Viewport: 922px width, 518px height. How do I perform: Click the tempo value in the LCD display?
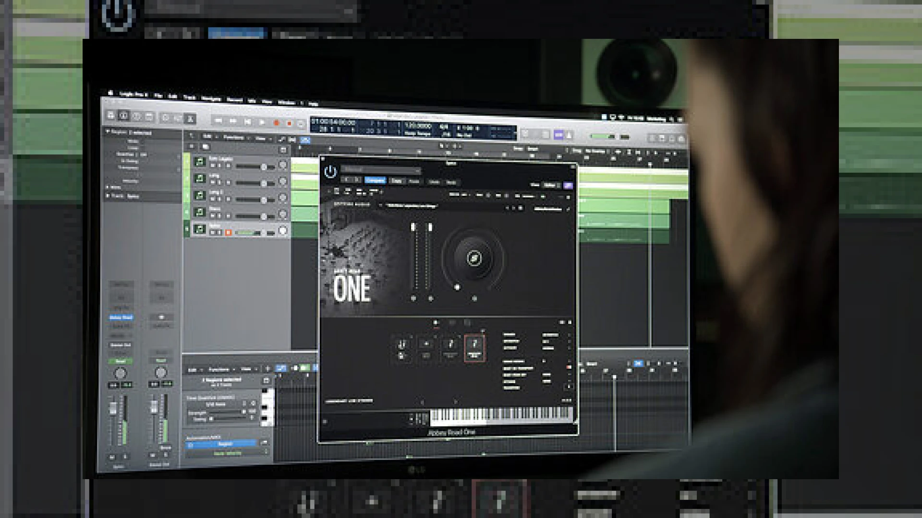pos(418,125)
